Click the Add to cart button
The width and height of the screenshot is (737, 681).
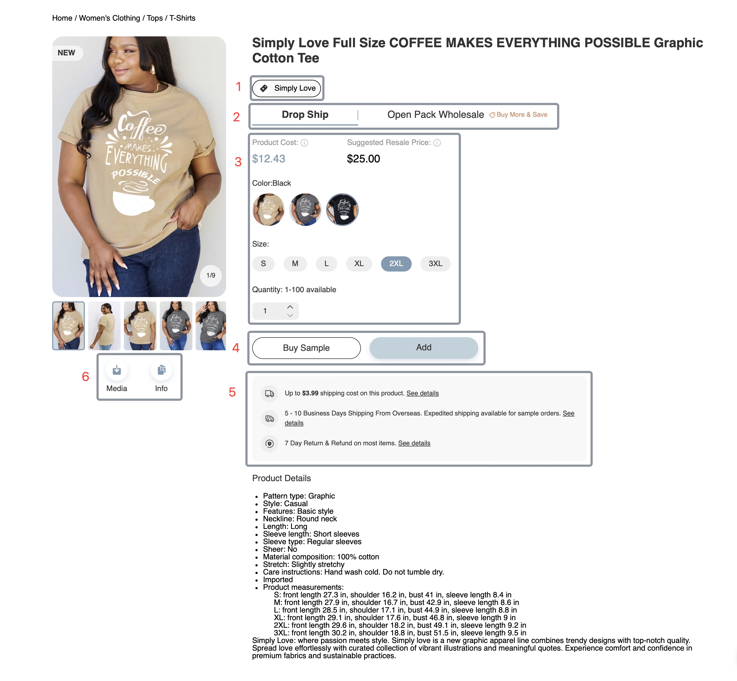pyautogui.click(x=424, y=347)
